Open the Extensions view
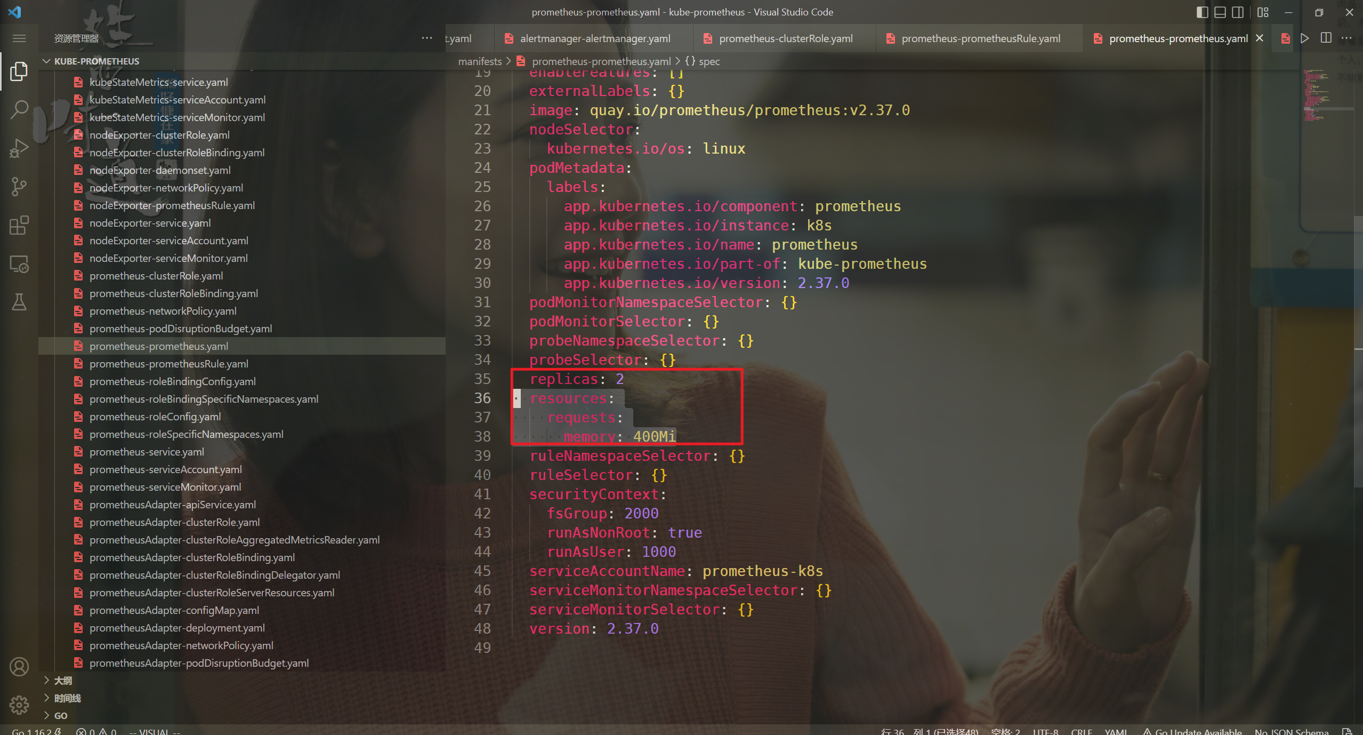 click(19, 225)
